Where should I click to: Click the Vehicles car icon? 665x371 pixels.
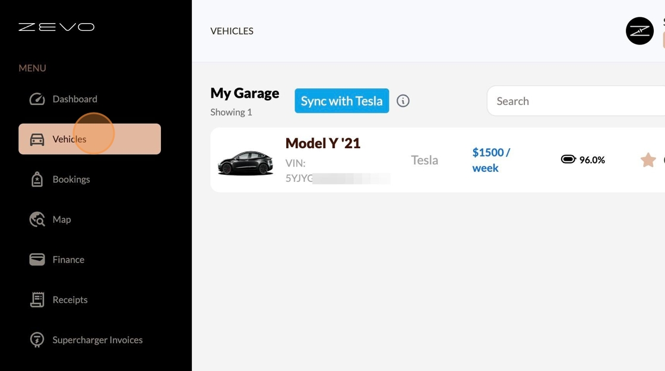click(x=37, y=139)
